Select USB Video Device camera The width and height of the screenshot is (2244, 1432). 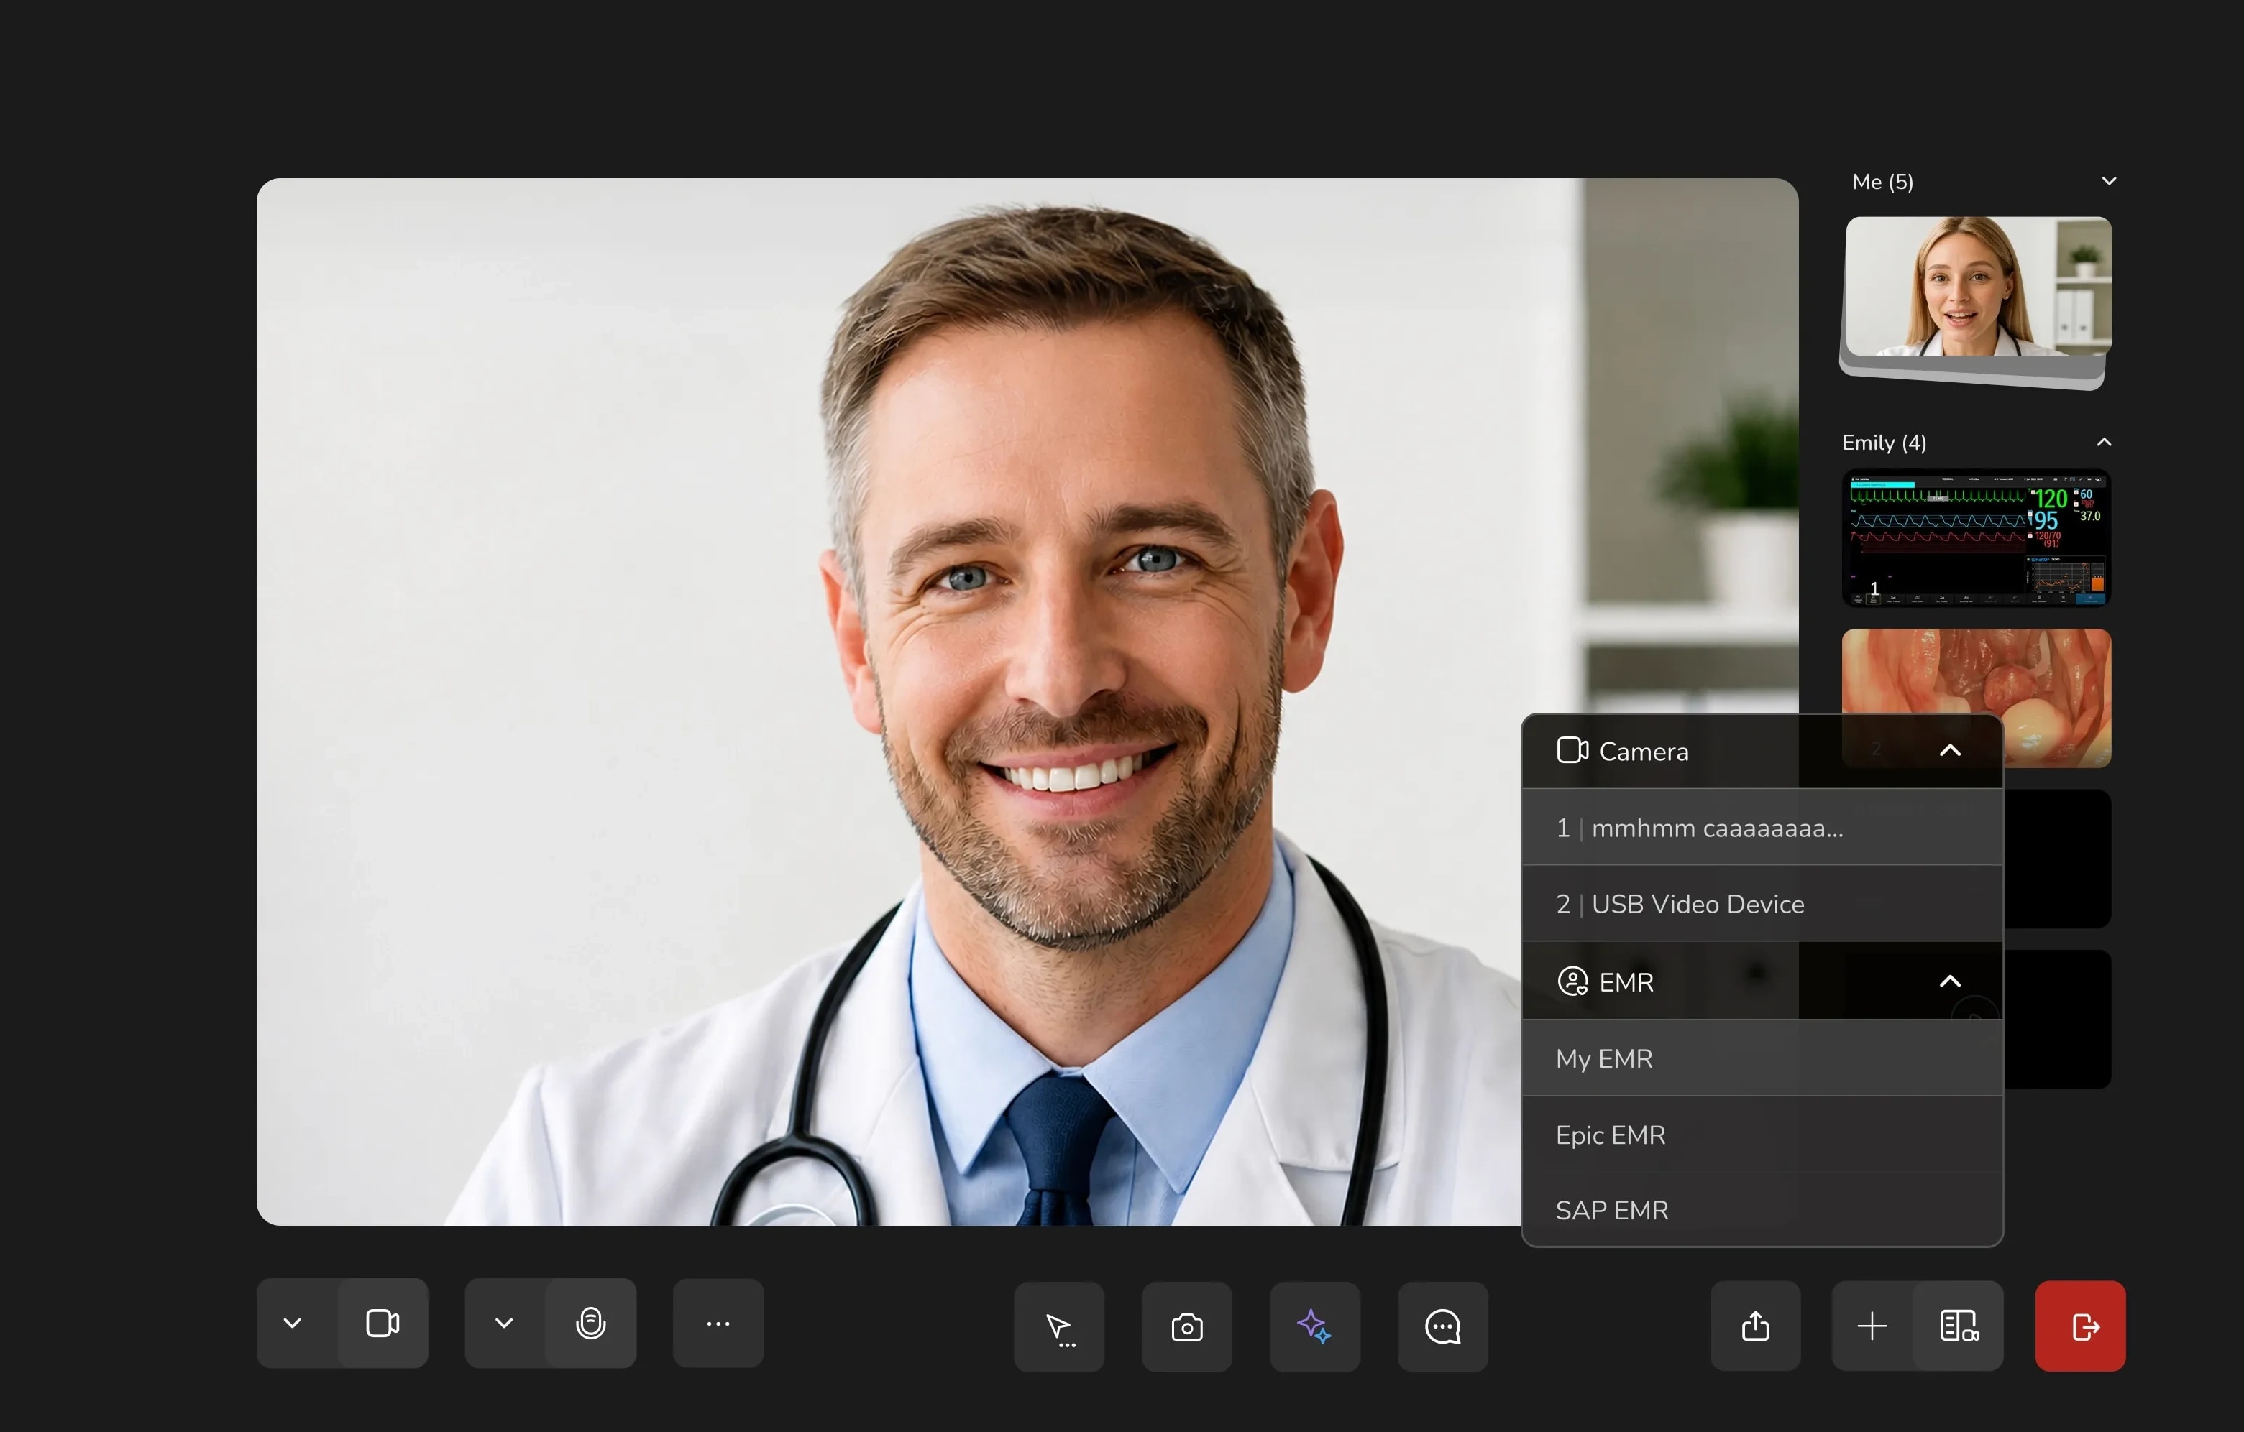pos(1762,904)
